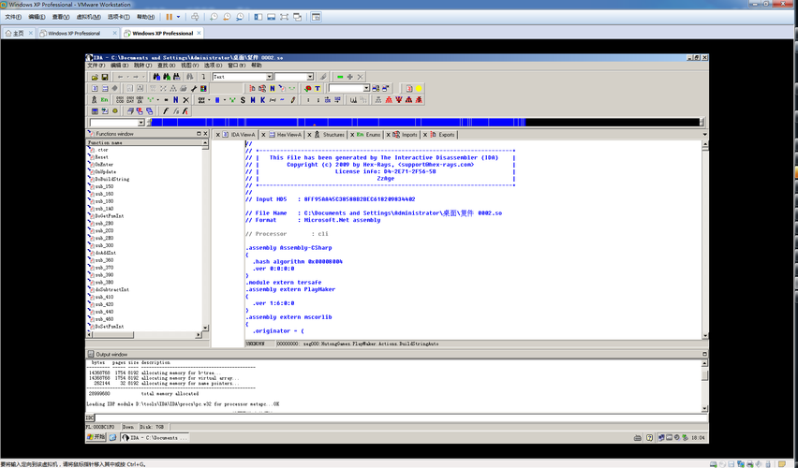Pause the VM with VMware's orange pause button
The width and height of the screenshot is (798, 468).
click(169, 17)
